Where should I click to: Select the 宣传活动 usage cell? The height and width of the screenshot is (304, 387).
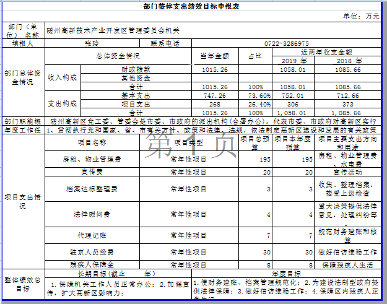[347, 172]
